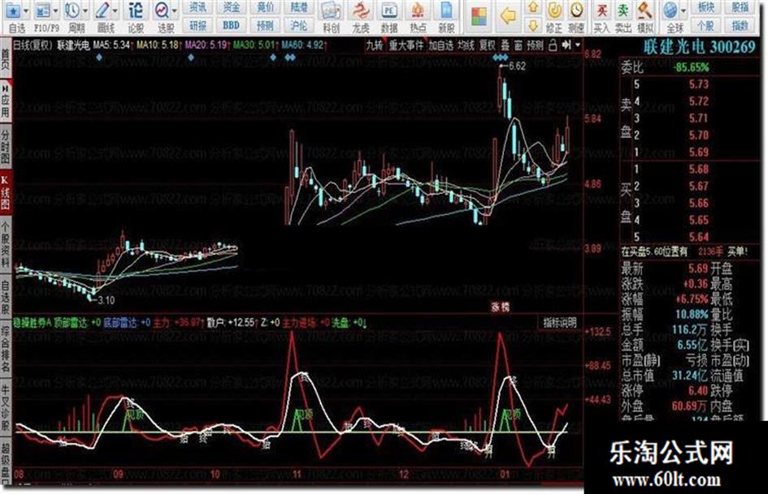Expand the F10/F9 dropdown arrow
Image resolution: width=768 pixels, height=494 pixels.
tap(56, 11)
